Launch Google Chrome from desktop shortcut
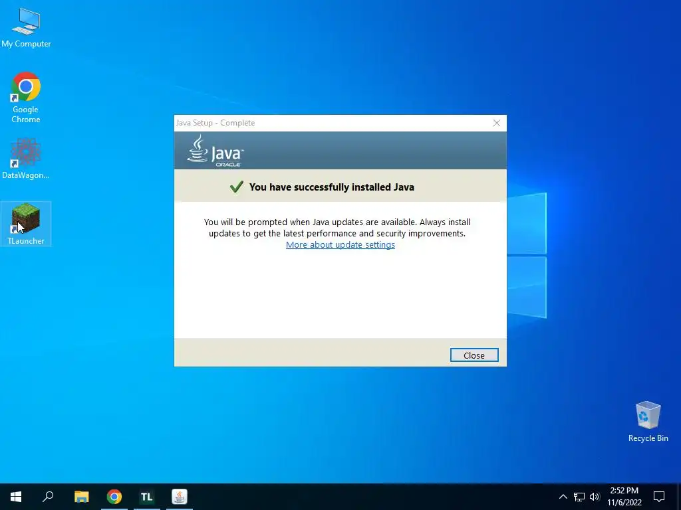Screen dimensions: 681x510 (x=26, y=98)
